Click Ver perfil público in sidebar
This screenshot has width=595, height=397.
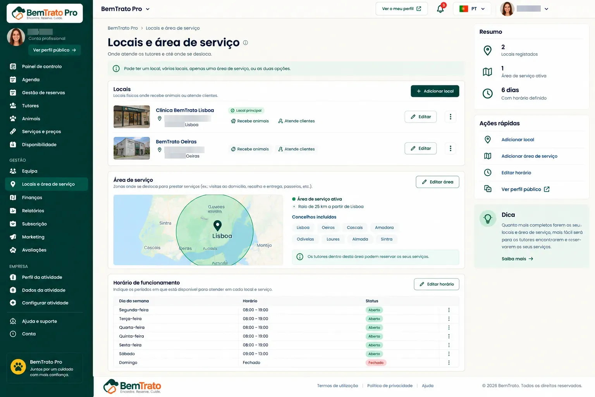pos(54,50)
